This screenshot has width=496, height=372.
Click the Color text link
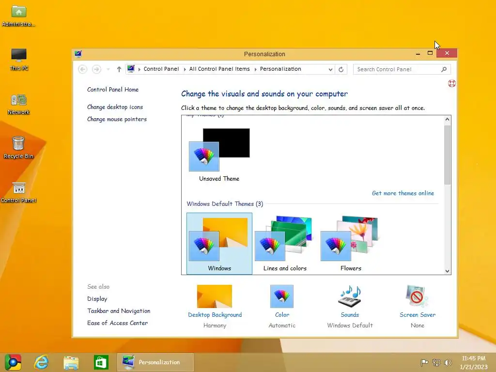(282, 315)
